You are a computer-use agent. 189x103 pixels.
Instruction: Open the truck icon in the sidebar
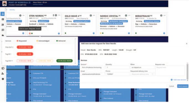click(x=3, y=35)
